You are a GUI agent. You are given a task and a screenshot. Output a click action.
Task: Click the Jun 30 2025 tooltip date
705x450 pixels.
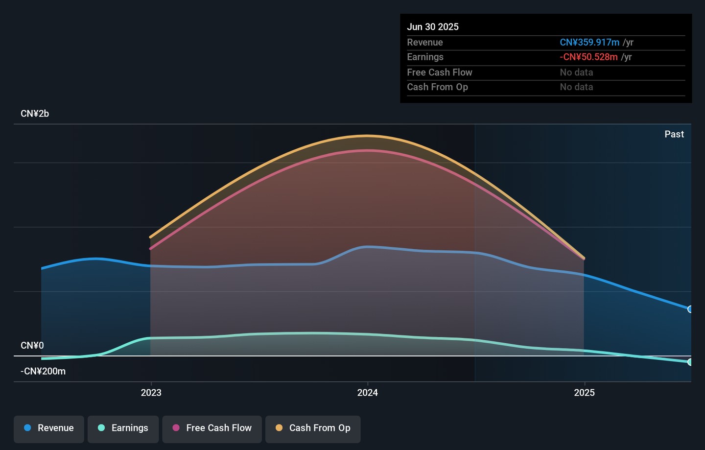pos(433,27)
